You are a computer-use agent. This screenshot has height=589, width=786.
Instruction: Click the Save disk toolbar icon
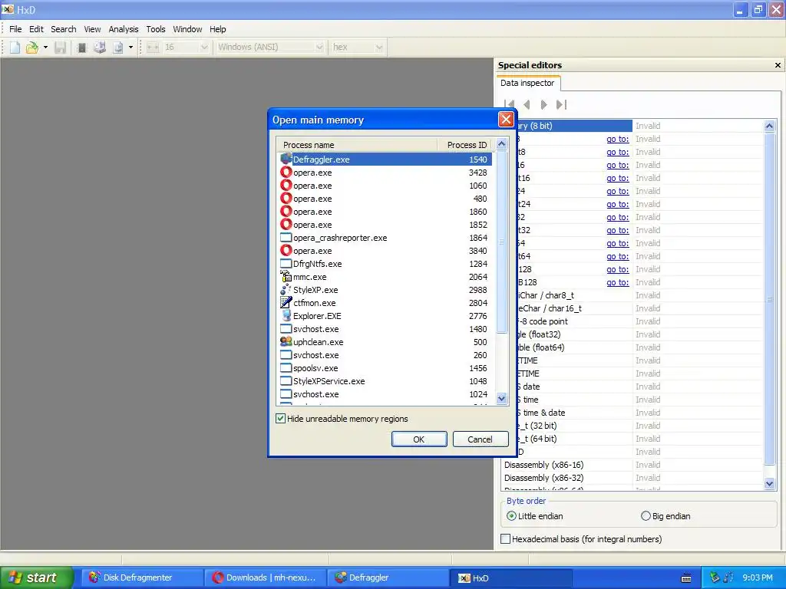pos(60,48)
